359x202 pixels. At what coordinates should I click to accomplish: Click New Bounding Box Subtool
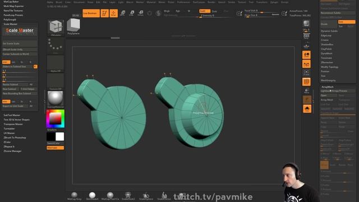[x=20, y=94]
